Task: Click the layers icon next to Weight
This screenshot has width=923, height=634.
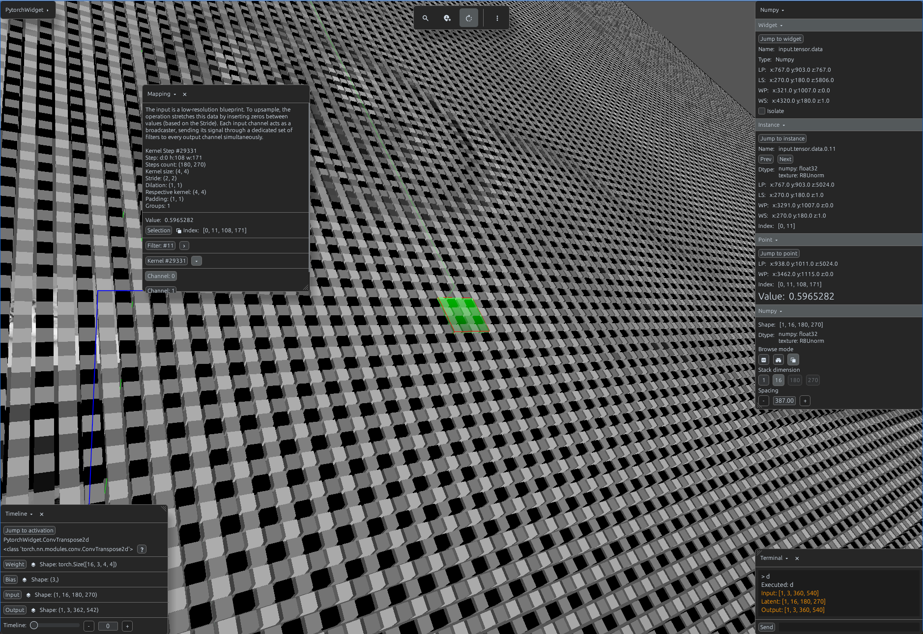Action: pos(33,565)
